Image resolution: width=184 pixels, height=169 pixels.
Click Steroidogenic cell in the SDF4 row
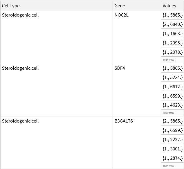coord(20,68)
